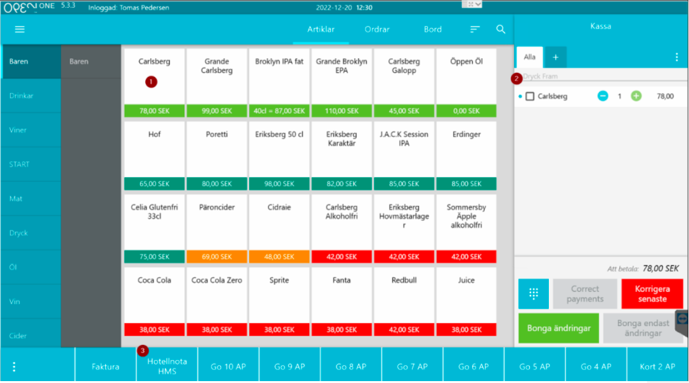Add Sommersby Äpple alkoholfri article
Image resolution: width=689 pixels, height=383 pixels.
click(467, 229)
